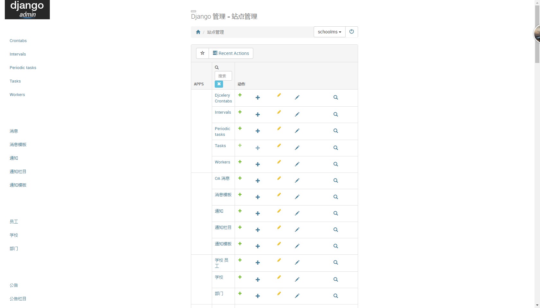Click 站点管理 in the breadcrumb

pos(215,32)
